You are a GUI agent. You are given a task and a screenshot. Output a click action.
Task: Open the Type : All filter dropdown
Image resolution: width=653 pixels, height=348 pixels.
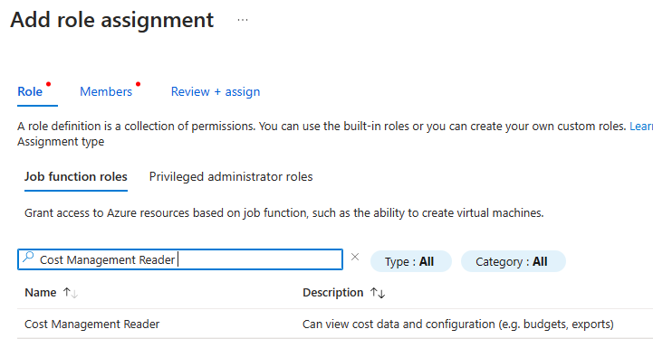point(410,261)
